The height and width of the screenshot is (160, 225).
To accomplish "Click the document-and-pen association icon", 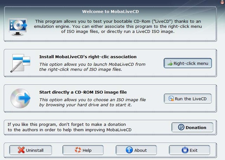I will point(21,63).
